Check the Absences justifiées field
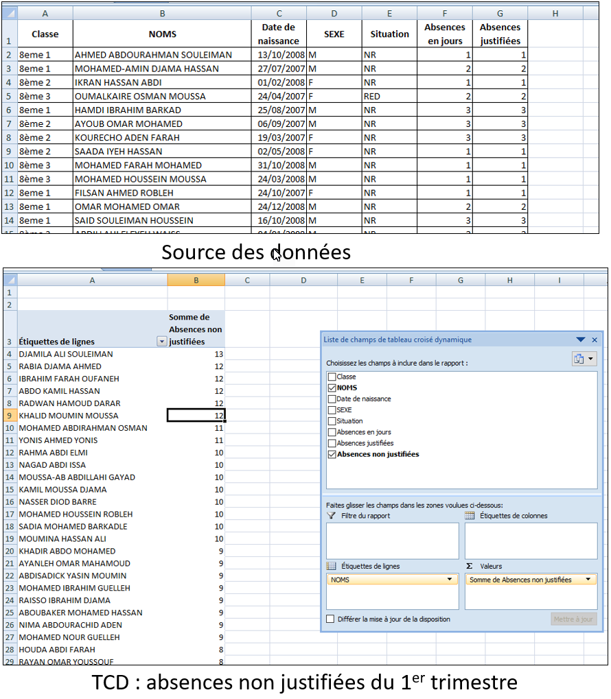 tap(332, 444)
